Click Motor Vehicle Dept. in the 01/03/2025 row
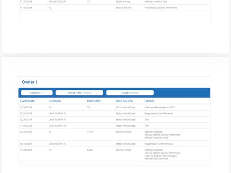Viewport: 231px width, 173px height. pos(125,126)
